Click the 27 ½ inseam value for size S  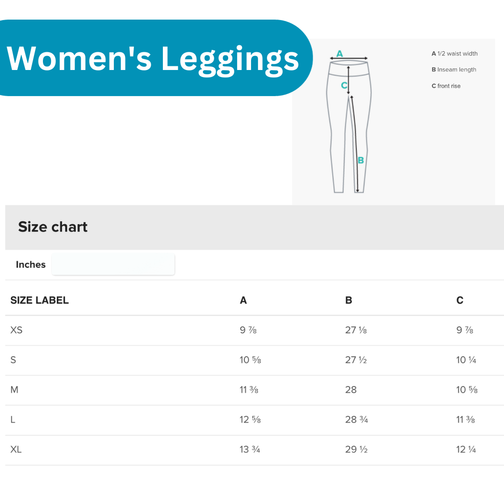coord(357,360)
